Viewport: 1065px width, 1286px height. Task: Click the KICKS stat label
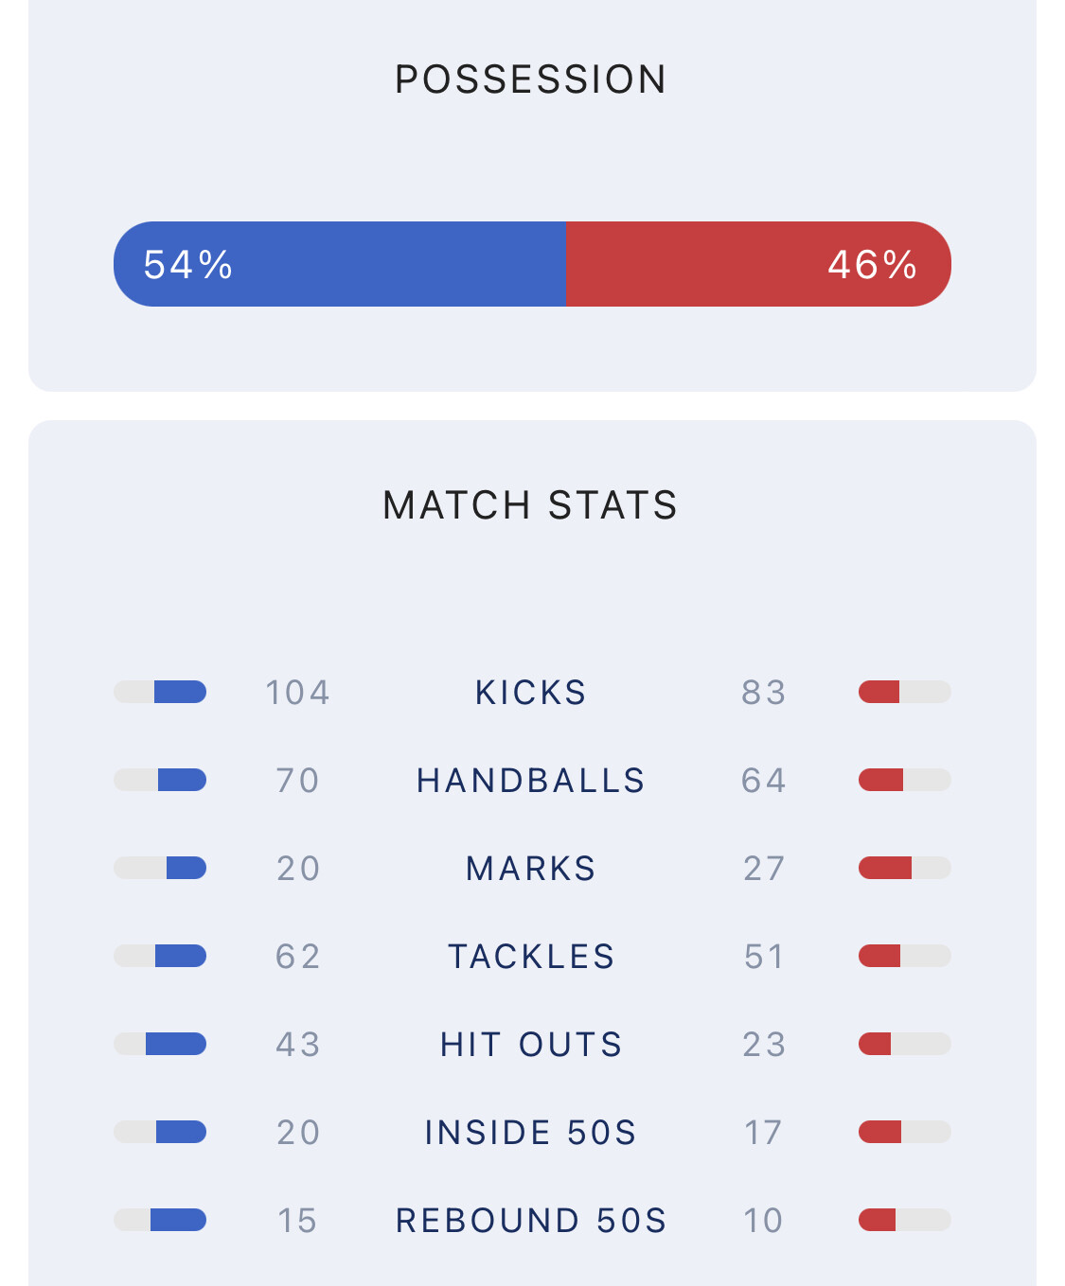531,693
